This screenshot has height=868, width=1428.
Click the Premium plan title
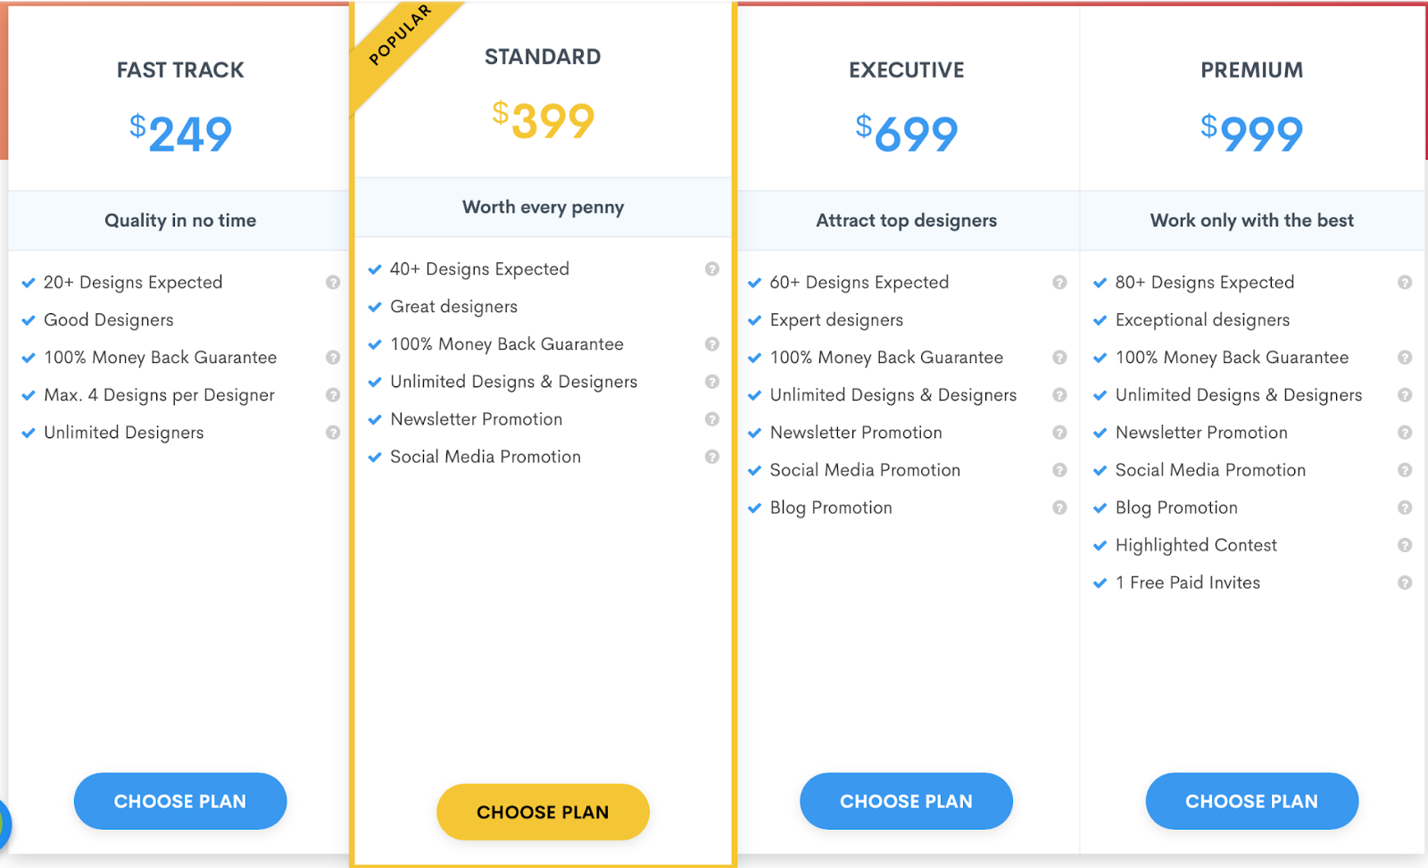coord(1251,70)
